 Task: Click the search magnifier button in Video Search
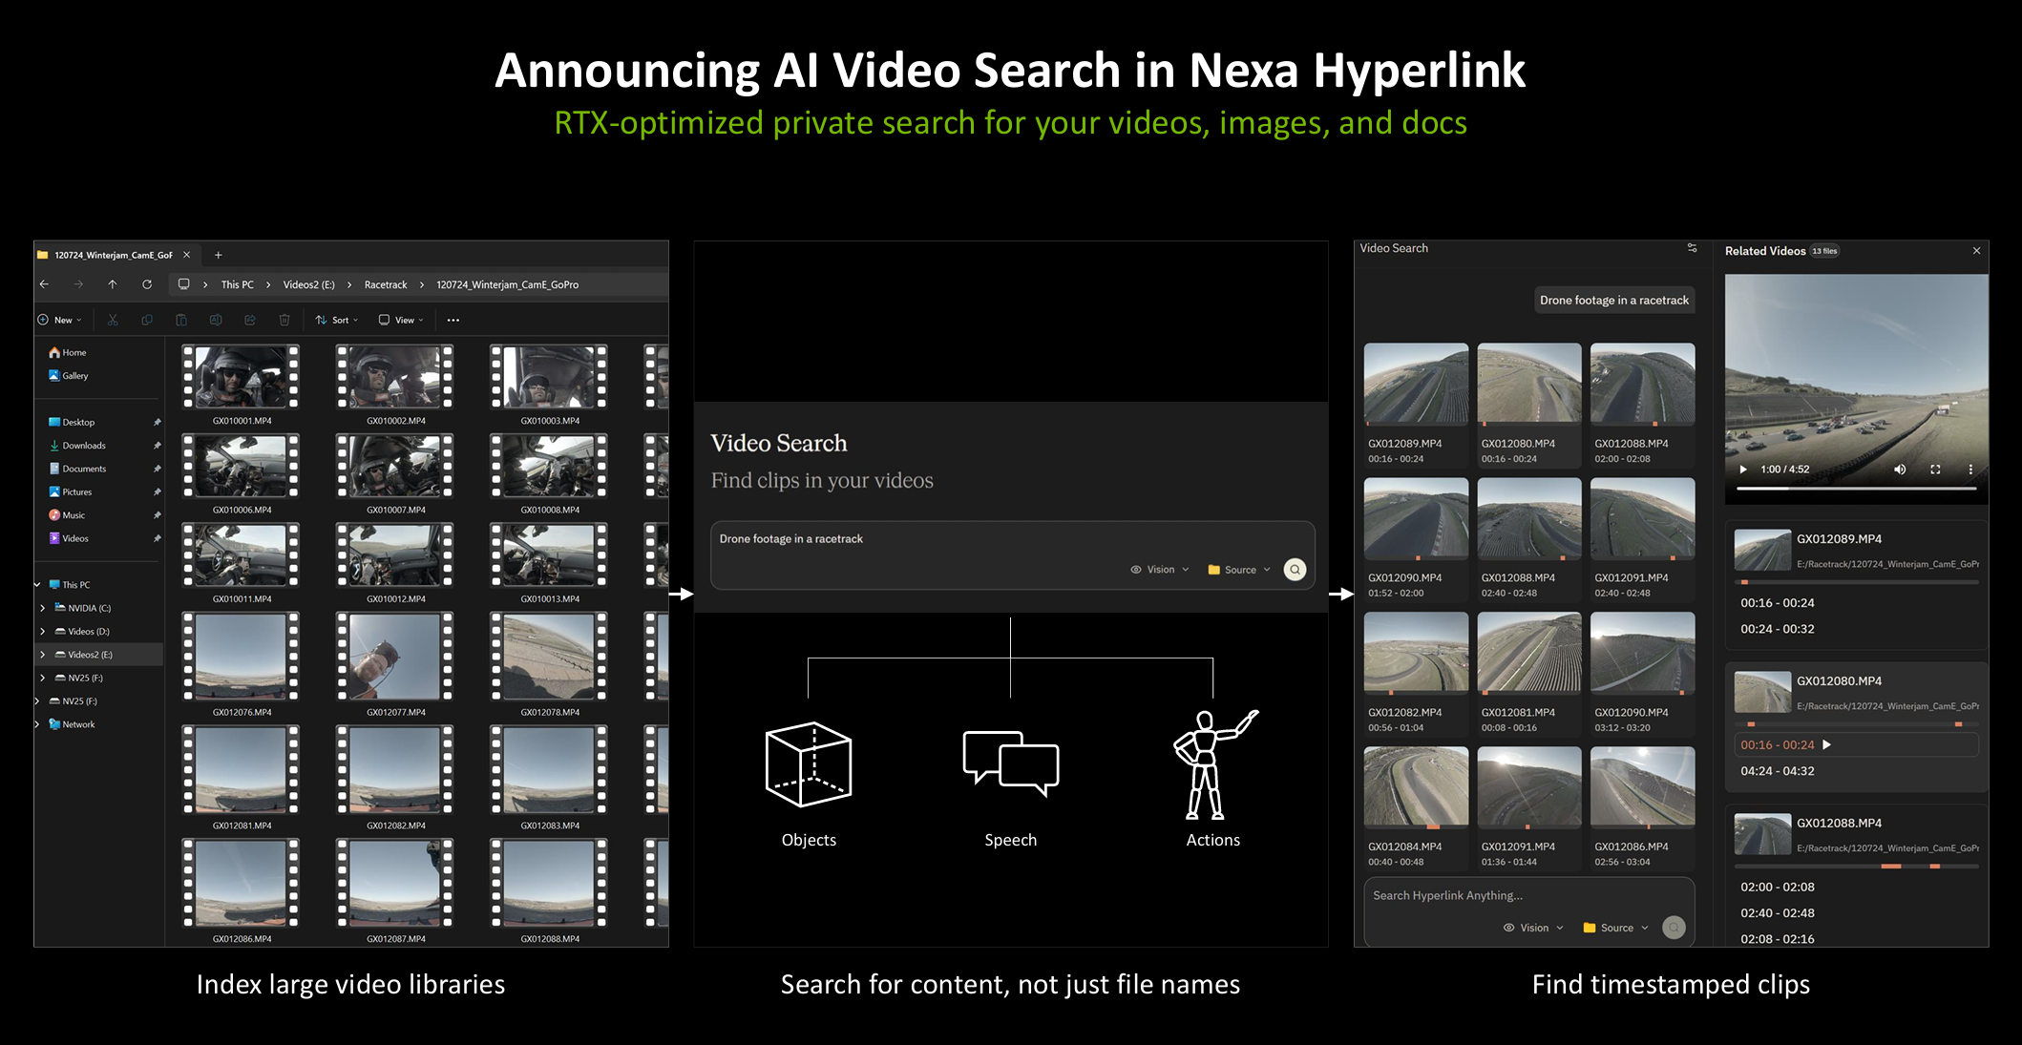(x=1295, y=570)
